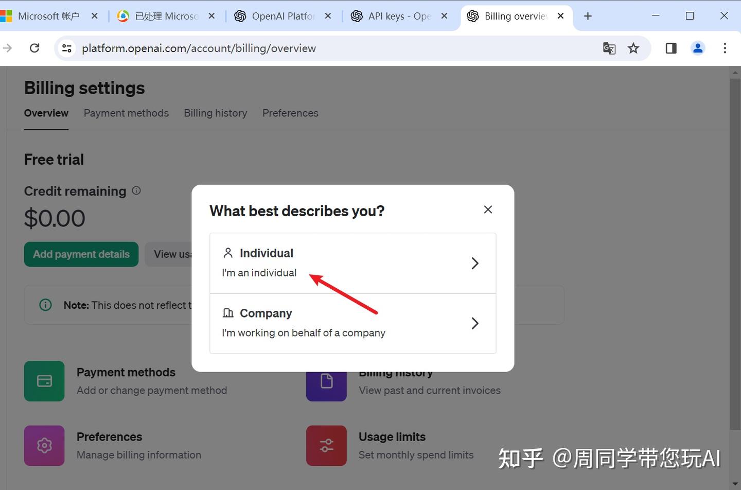741x490 pixels.
Task: Click the site information icon in address bar
Action: (x=67, y=48)
